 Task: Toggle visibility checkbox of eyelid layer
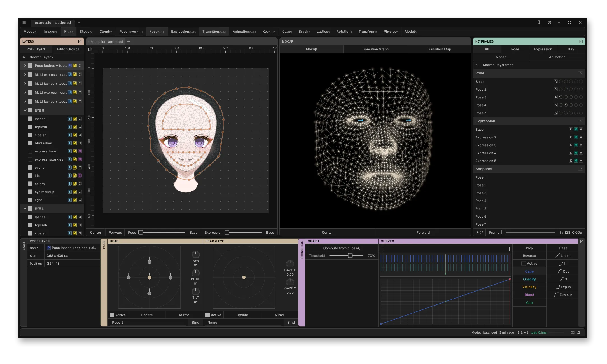pos(30,167)
